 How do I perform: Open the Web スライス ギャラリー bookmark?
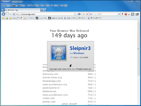[x=75, y=18]
